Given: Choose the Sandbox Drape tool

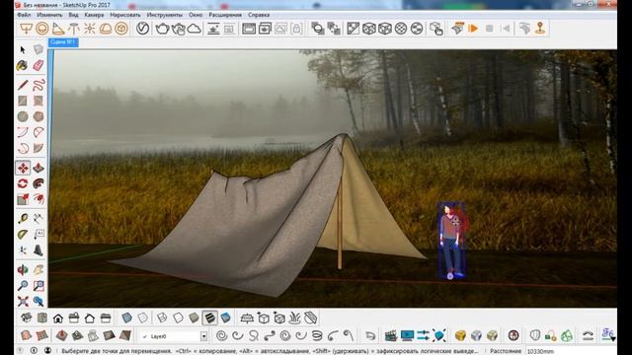Looking at the screenshot, I should pos(93,335).
